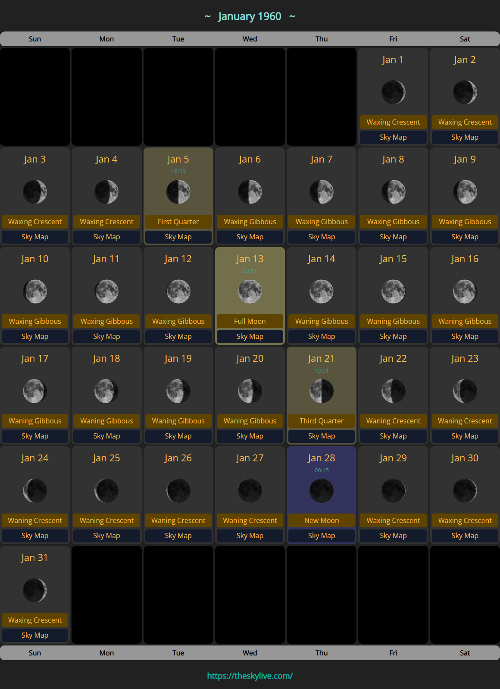Click the January 1960 title heading
This screenshot has width=500, height=689.
(x=250, y=16)
